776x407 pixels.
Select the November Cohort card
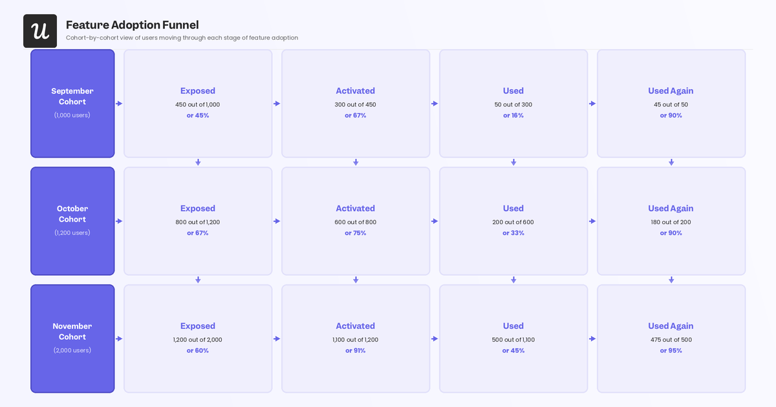(72, 339)
